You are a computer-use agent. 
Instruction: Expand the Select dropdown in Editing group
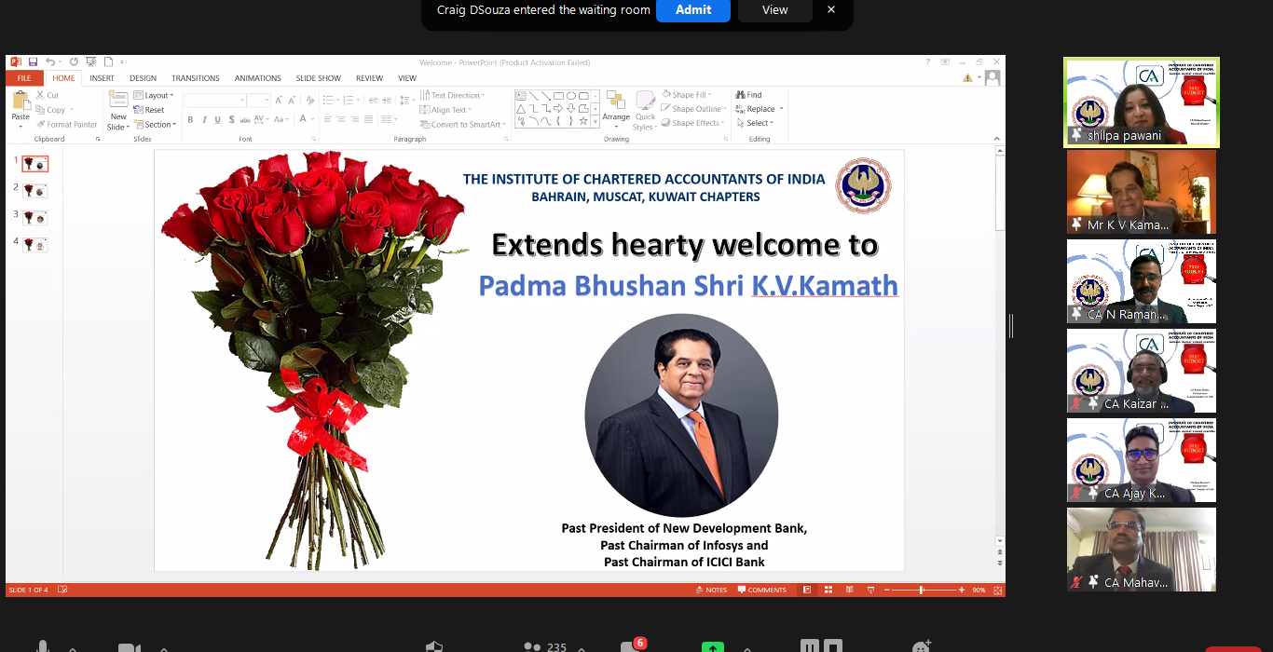pos(759,123)
